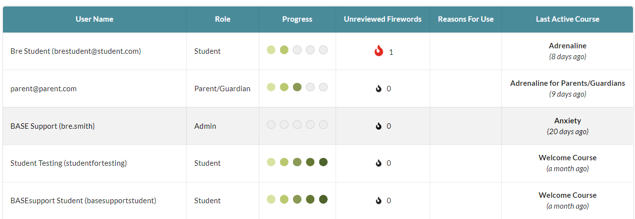Click the flame icon for BASEsupport Student

click(379, 200)
